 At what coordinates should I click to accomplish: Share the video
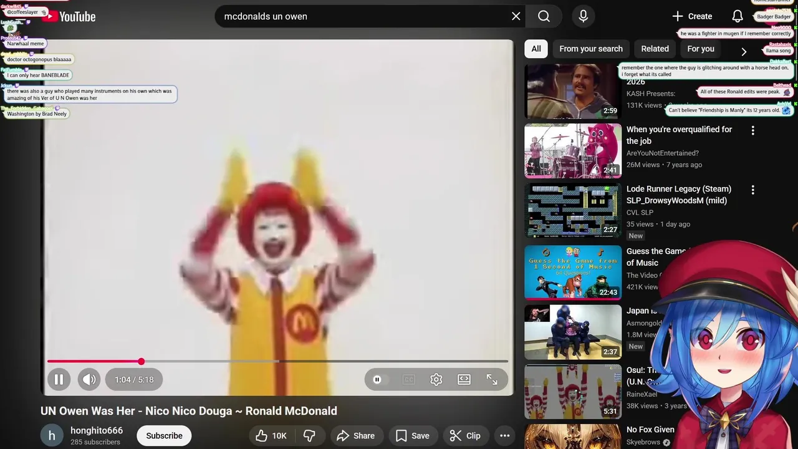click(356, 436)
